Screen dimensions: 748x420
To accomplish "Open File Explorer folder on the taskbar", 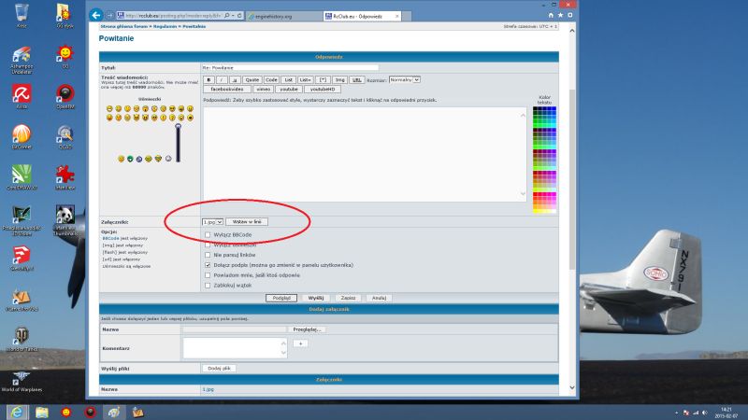I will pos(41,412).
